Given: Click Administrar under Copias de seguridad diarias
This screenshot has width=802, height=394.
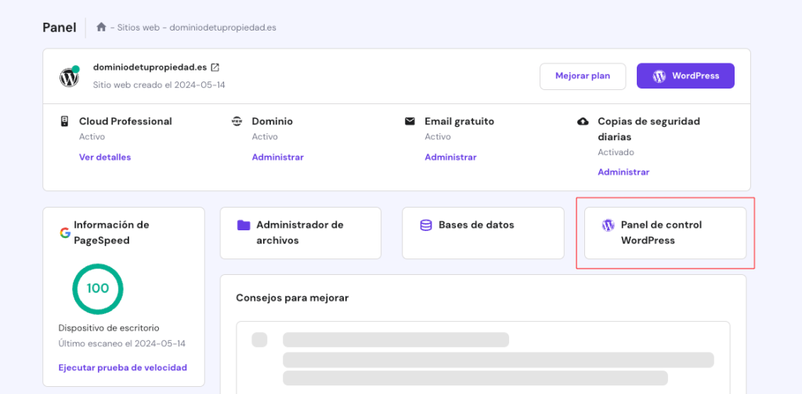Looking at the screenshot, I should click(623, 172).
